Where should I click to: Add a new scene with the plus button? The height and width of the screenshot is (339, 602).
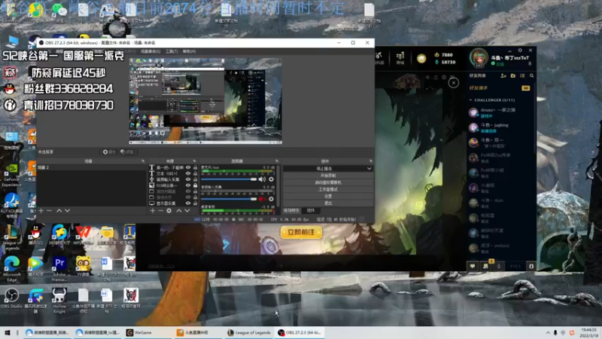pos(41,211)
